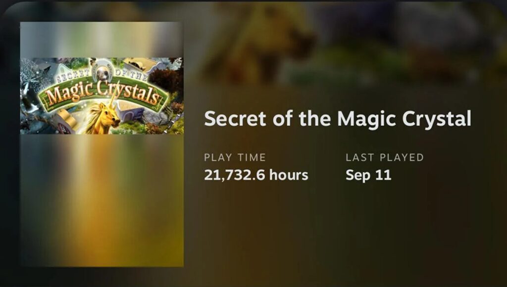Screen dimensions: 507x287
Task: Click the stable building on the cover
Action: pos(130,111)
